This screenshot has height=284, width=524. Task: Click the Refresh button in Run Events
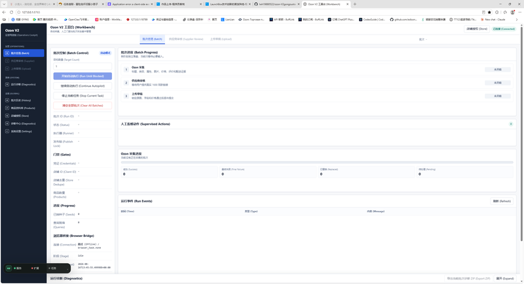(502, 201)
